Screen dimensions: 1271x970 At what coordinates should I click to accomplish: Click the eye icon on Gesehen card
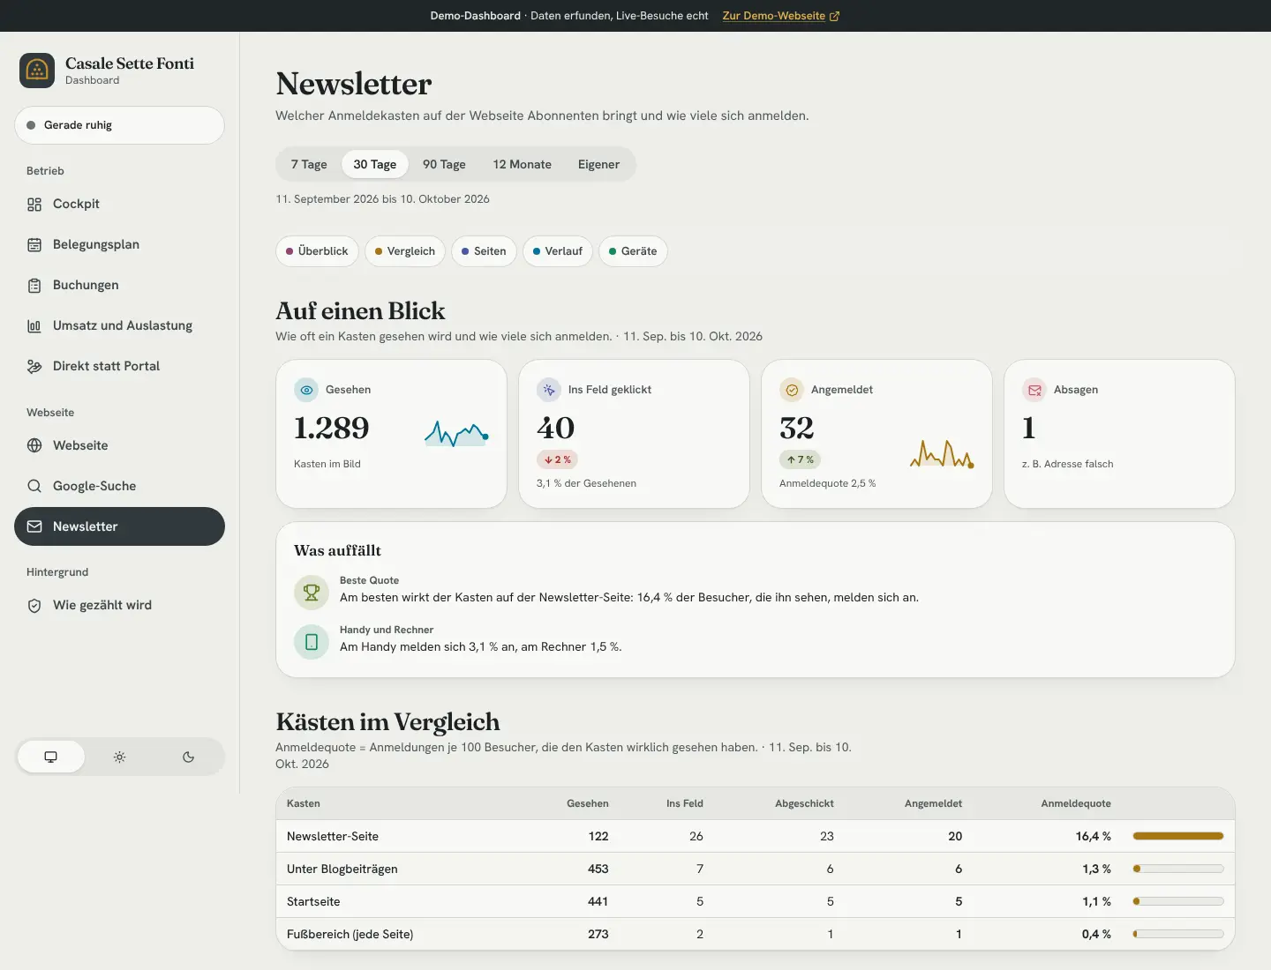(x=306, y=390)
